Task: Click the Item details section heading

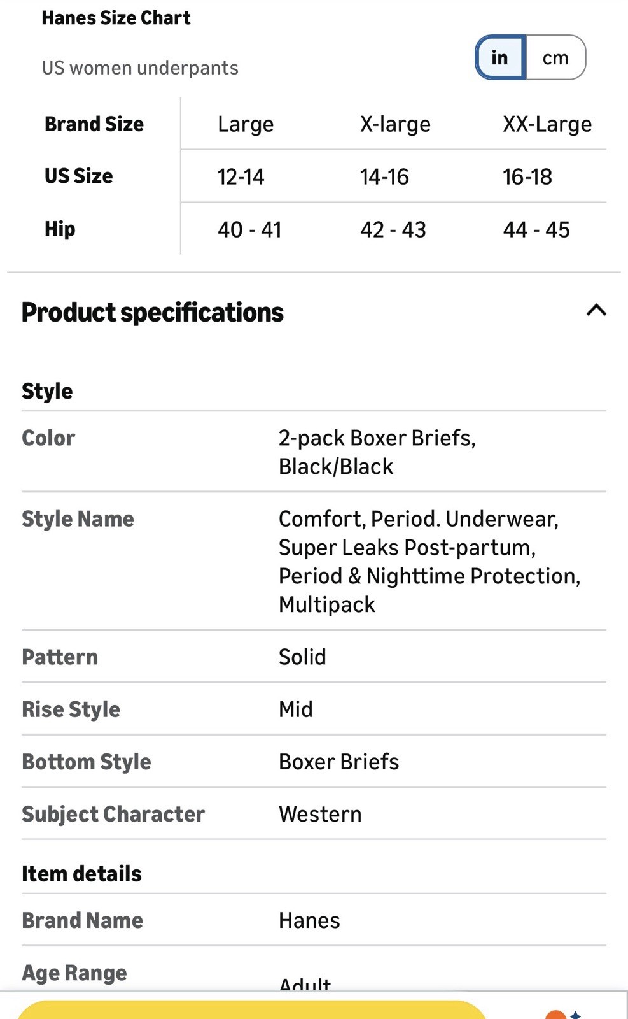Action: click(81, 874)
